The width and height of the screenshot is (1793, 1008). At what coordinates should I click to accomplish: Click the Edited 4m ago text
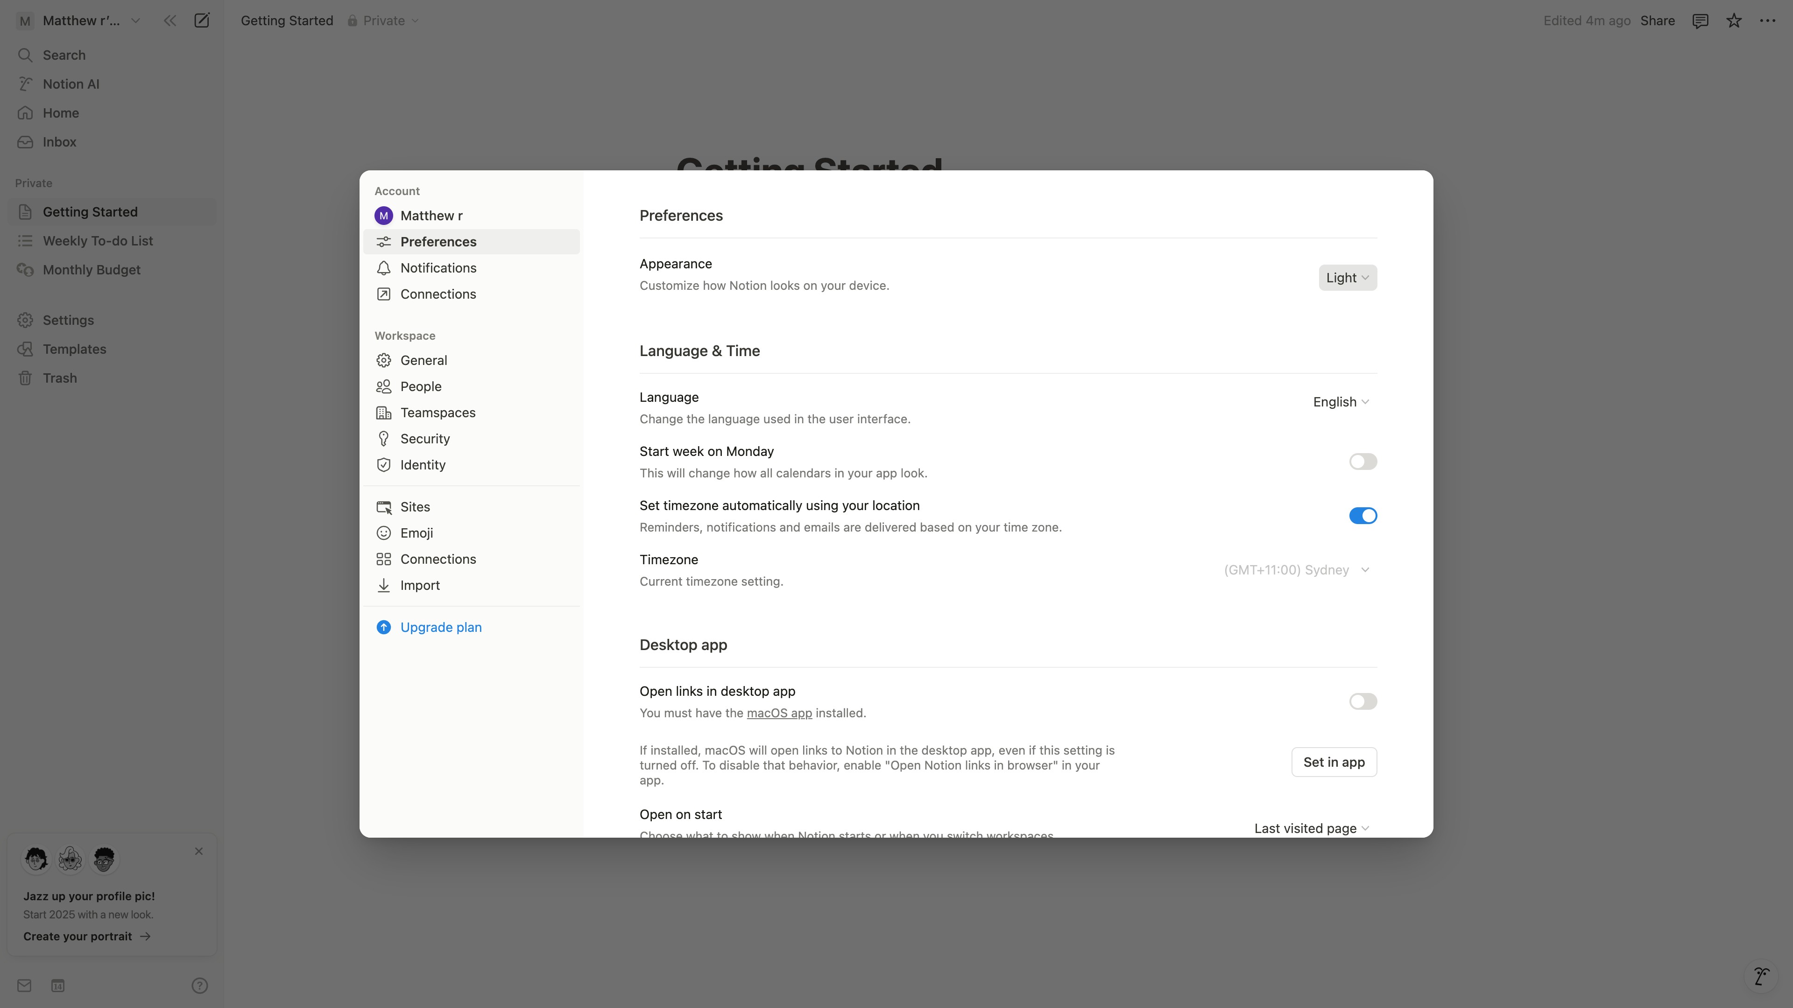point(1587,21)
